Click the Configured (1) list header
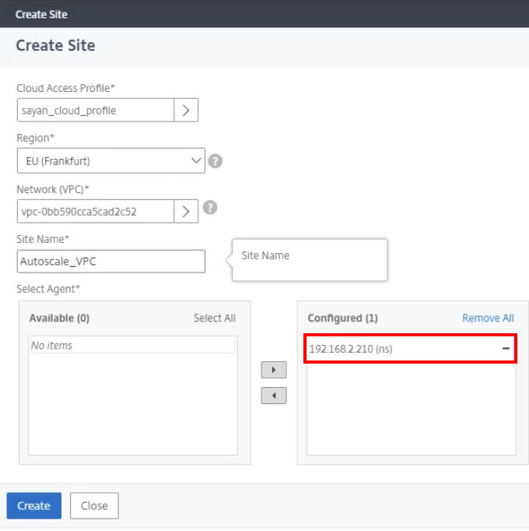529x531 pixels. point(342,318)
